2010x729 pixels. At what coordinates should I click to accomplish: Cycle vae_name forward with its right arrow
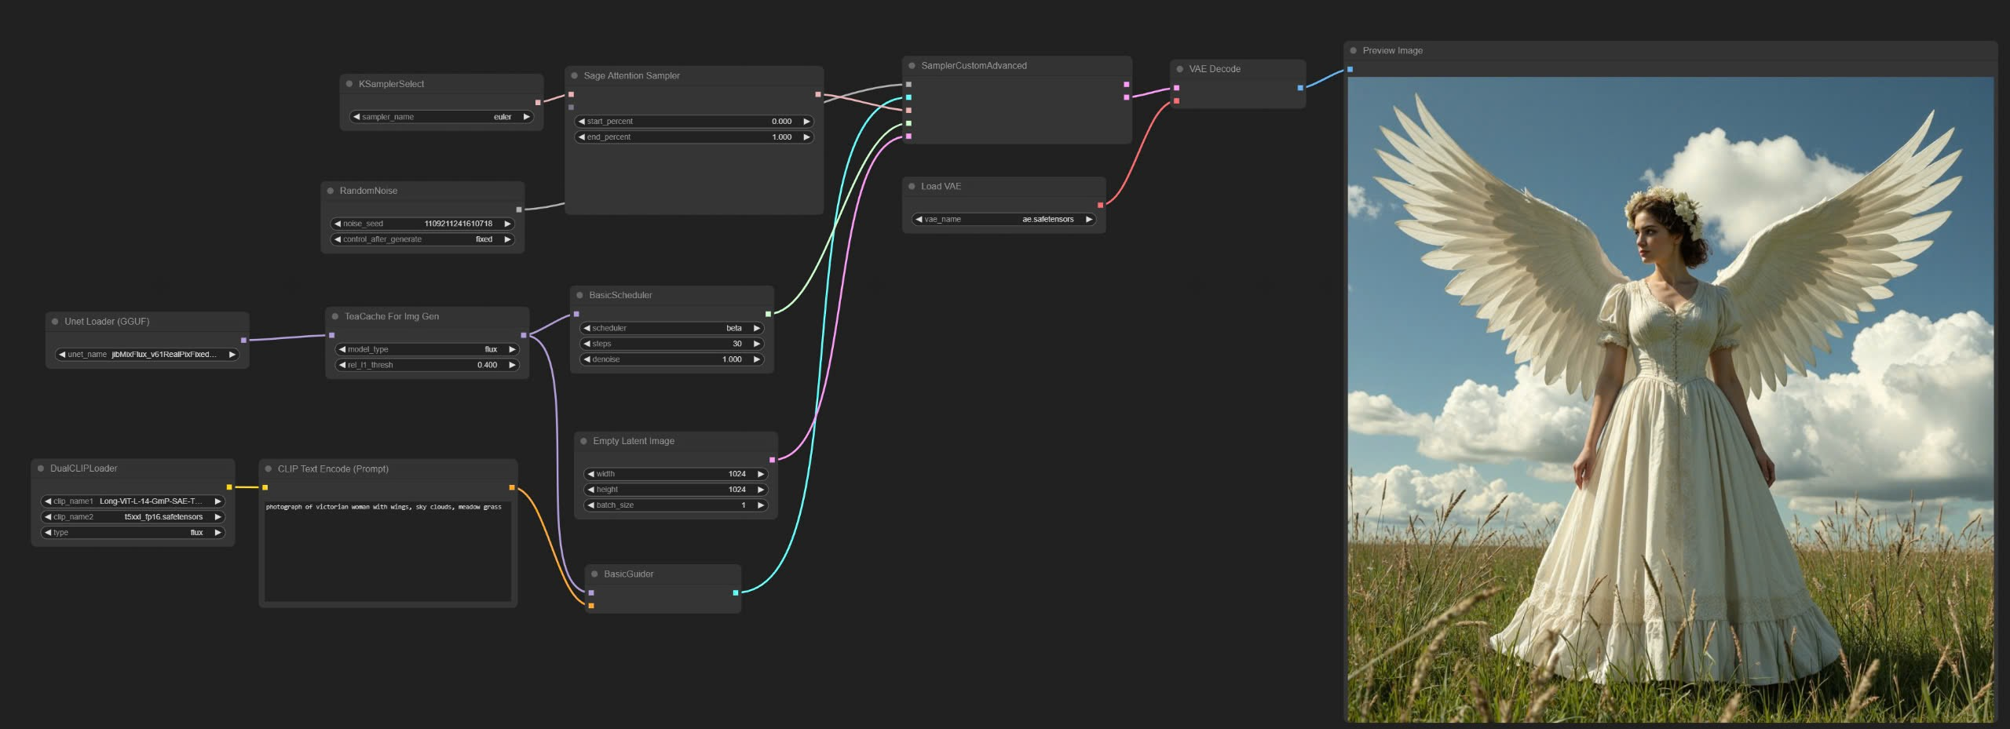(x=1088, y=220)
